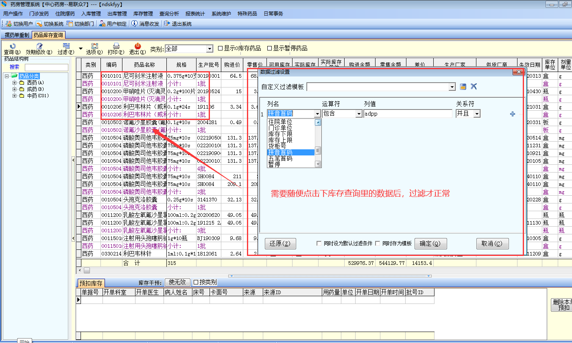572x343 pixels.
Task: Click the 切换用户 switch-user toolbar icon
Action: (9, 24)
